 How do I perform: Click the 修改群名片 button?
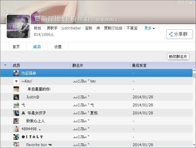178,56
